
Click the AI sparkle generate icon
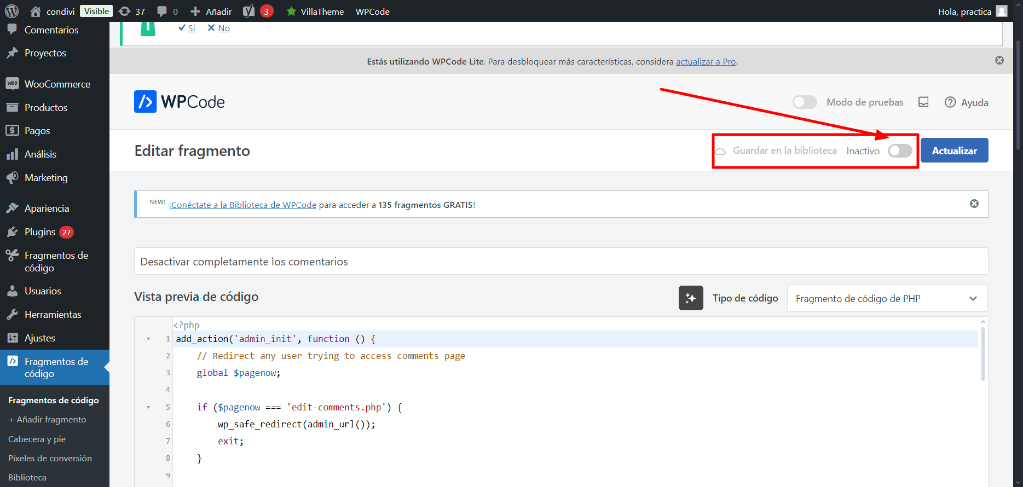[691, 298]
